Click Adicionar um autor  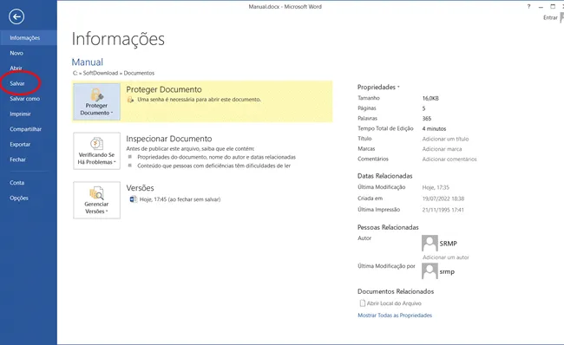click(446, 257)
